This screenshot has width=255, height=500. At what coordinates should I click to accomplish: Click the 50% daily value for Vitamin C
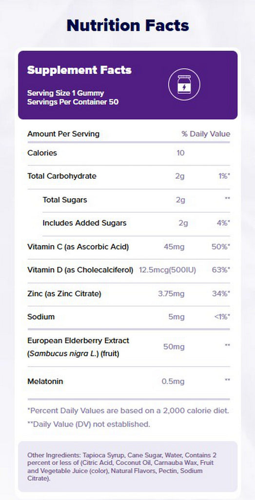[220, 247]
